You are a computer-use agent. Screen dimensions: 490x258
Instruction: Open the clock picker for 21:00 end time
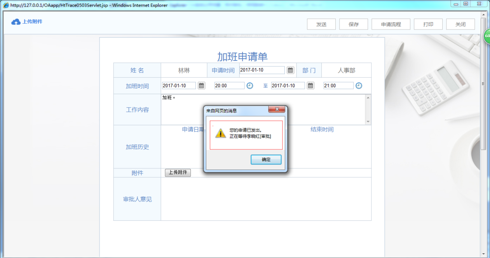[358, 85]
